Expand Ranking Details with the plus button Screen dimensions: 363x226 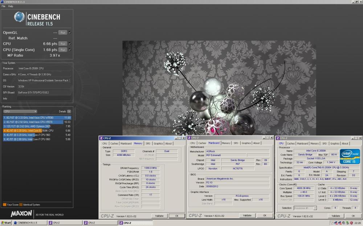click(x=69, y=111)
